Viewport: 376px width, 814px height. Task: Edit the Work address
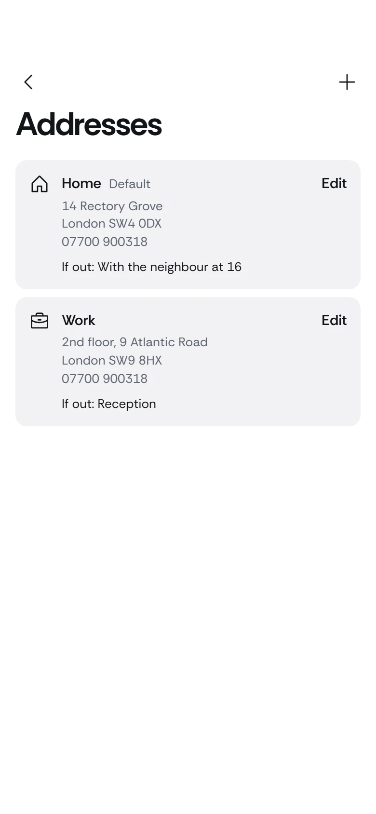coord(334,320)
